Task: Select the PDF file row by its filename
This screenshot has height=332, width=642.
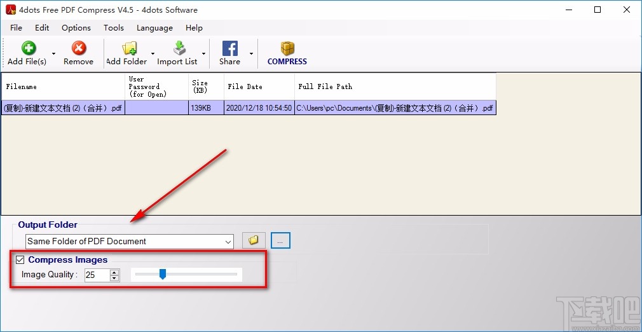Action: [63, 108]
